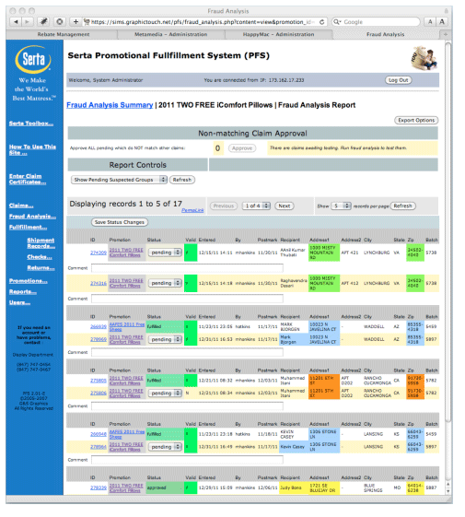The width and height of the screenshot is (465, 517).
Task: Open Promotions in the sidebar
Action: (x=28, y=281)
